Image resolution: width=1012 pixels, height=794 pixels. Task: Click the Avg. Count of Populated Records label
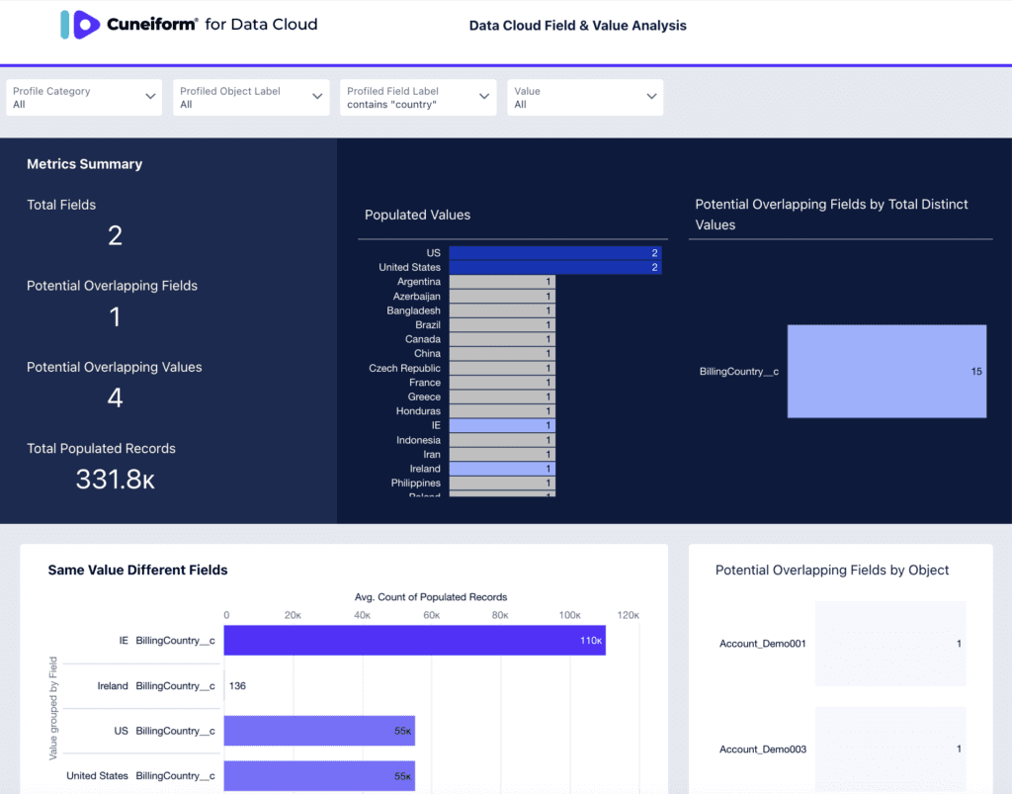431,597
